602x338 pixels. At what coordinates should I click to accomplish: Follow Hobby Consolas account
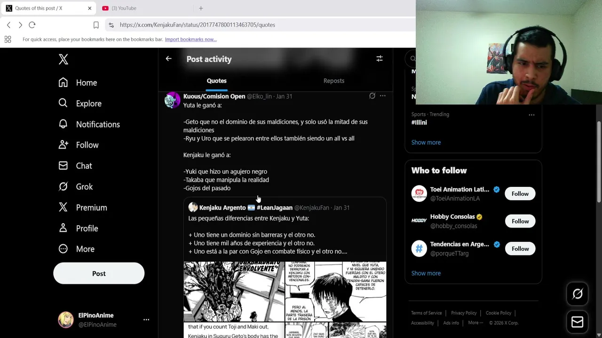[520, 221]
